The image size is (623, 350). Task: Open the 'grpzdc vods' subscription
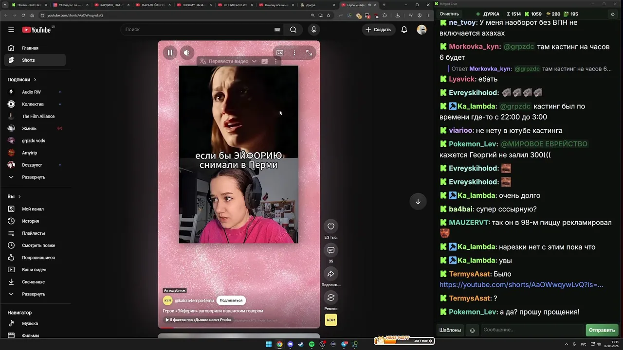tap(34, 140)
